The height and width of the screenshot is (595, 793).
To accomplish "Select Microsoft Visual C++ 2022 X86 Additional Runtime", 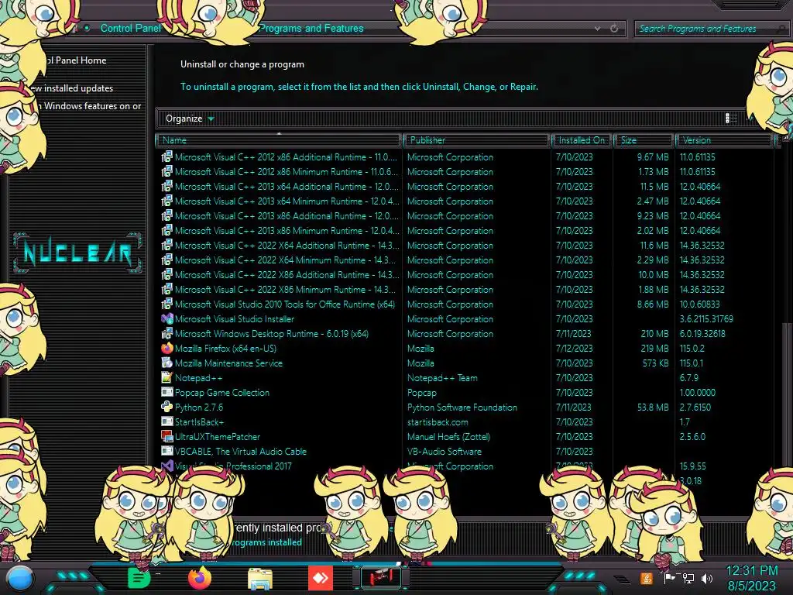I will [287, 274].
